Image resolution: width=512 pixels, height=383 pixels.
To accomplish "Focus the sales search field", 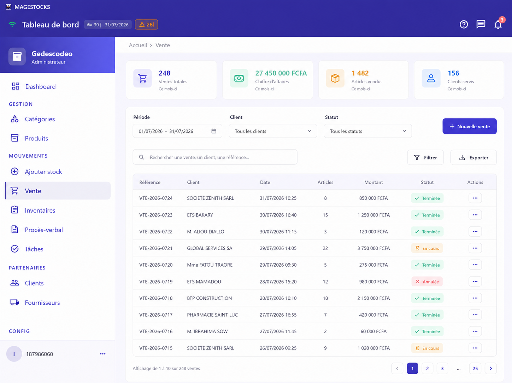I will [215, 157].
